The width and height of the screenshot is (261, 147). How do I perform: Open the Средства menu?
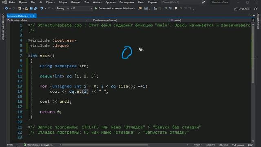click(x=111, y=2)
